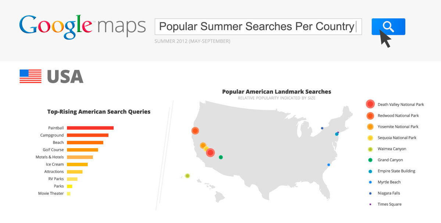Screen dimensions: 441x223
Task: Click the Waimea Canyon marker near Hawaii
Action: click(x=187, y=176)
